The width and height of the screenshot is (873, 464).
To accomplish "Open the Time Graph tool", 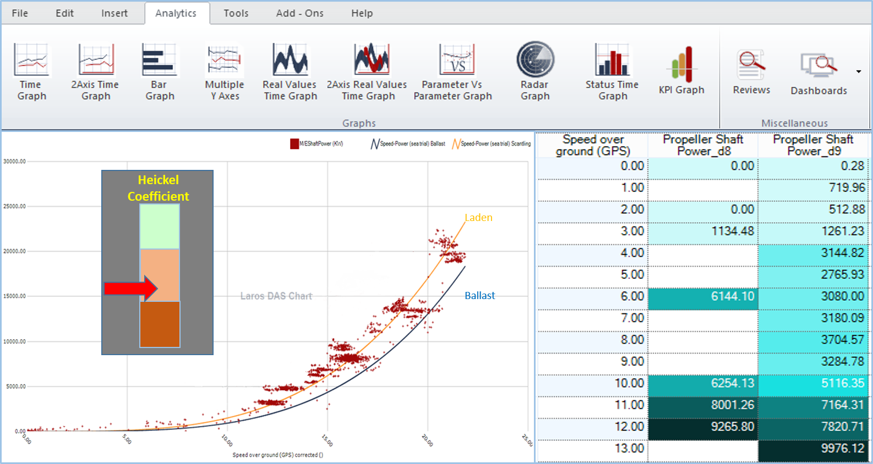I will [31, 71].
